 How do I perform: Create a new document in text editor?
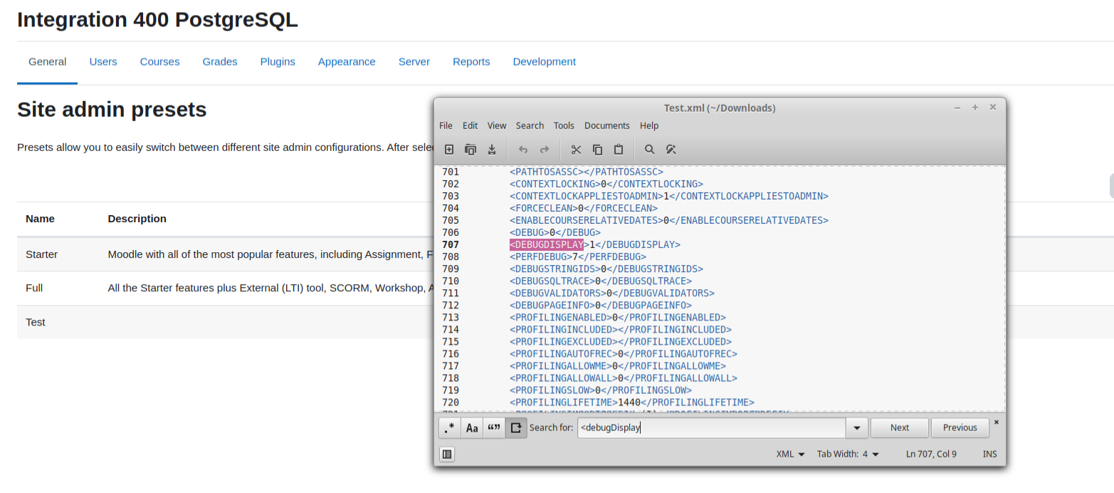click(x=449, y=150)
